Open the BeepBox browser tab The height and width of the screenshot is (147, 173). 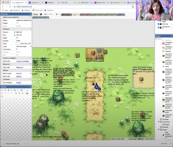[52, 3]
